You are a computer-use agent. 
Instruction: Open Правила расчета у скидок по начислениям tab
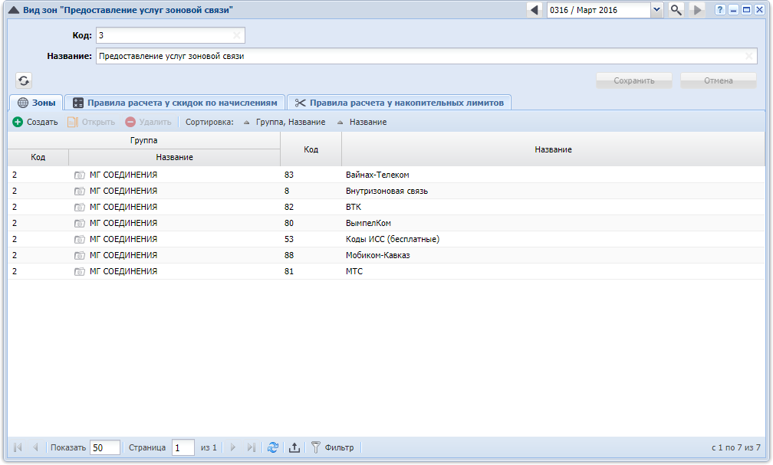[175, 103]
